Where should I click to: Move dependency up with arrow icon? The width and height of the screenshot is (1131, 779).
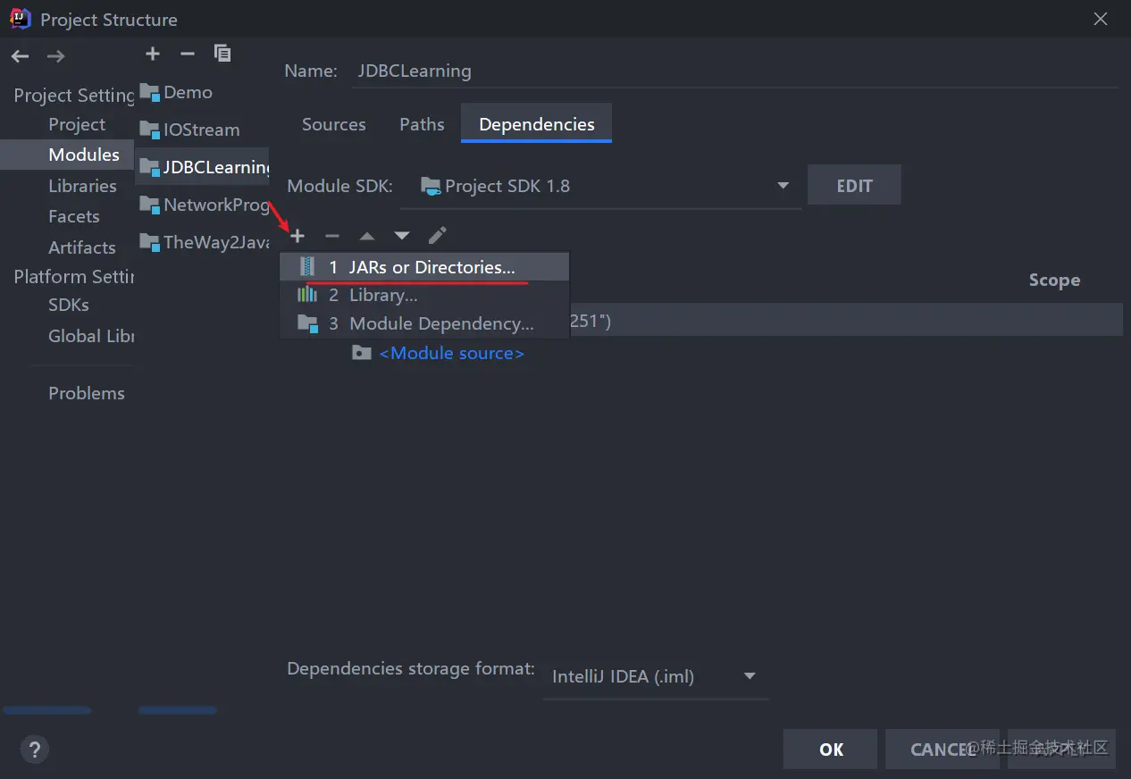(x=367, y=237)
